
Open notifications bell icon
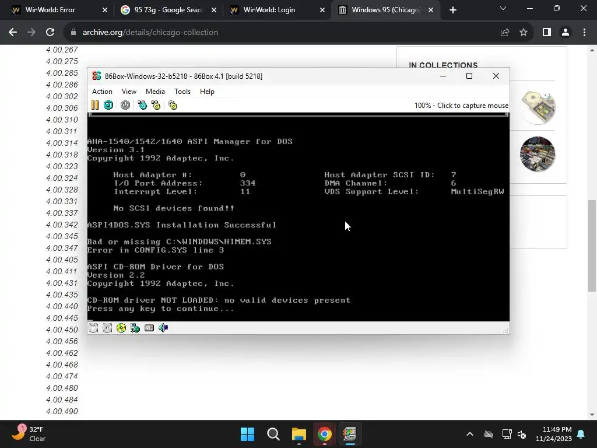581,434
